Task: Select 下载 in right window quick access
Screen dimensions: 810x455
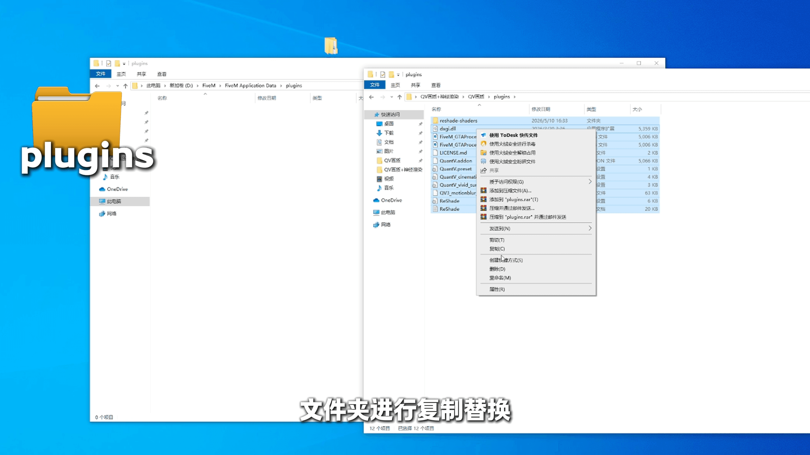Action: [389, 133]
